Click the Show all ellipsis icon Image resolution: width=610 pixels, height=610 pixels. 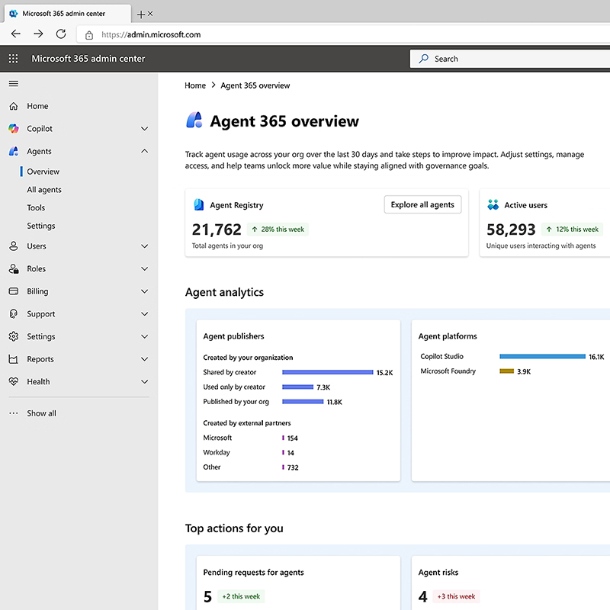14,413
